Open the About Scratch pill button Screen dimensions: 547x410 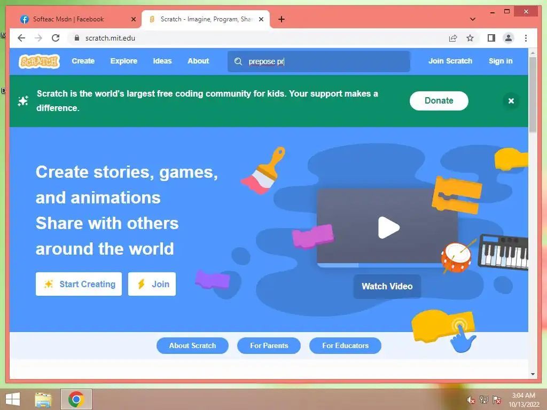(192, 345)
